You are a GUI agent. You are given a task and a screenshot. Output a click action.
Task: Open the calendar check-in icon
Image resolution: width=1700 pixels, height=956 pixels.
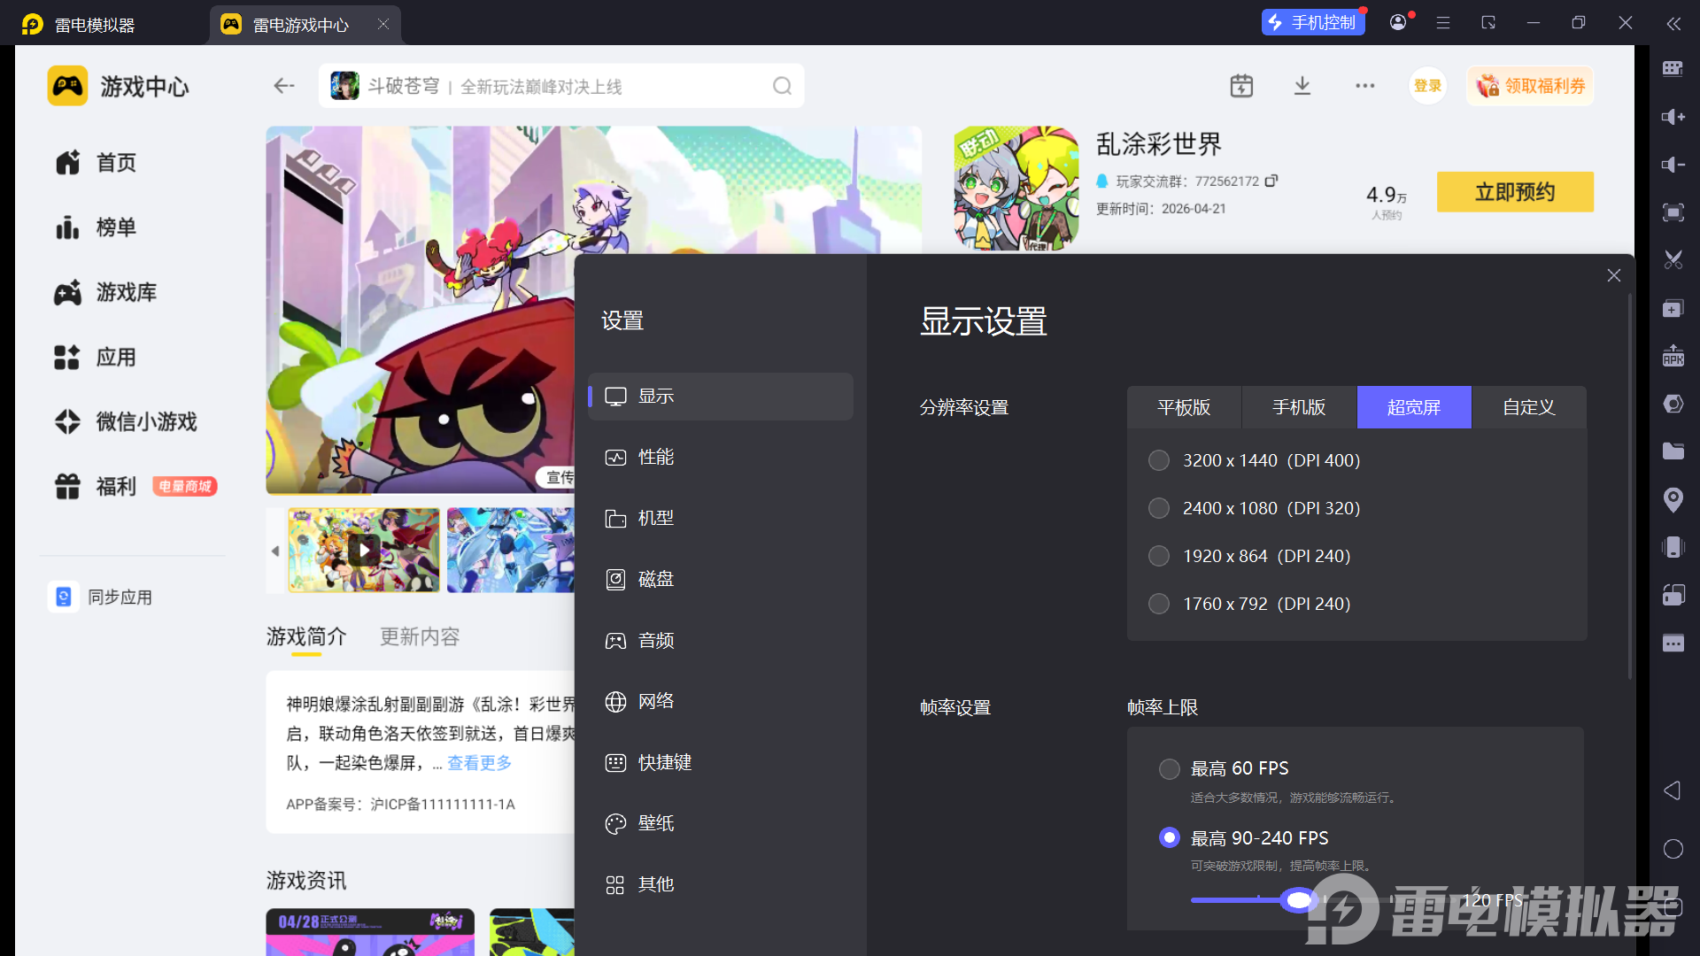[x=1241, y=86]
